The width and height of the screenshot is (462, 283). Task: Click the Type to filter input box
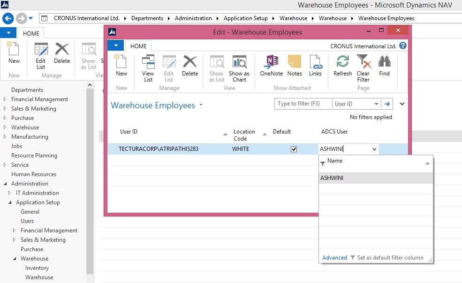click(303, 104)
